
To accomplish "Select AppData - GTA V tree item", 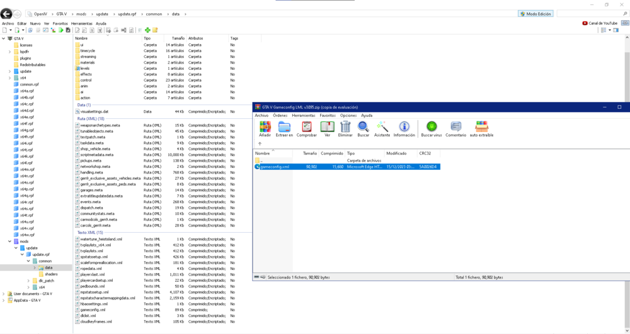I will [x=24, y=300].
